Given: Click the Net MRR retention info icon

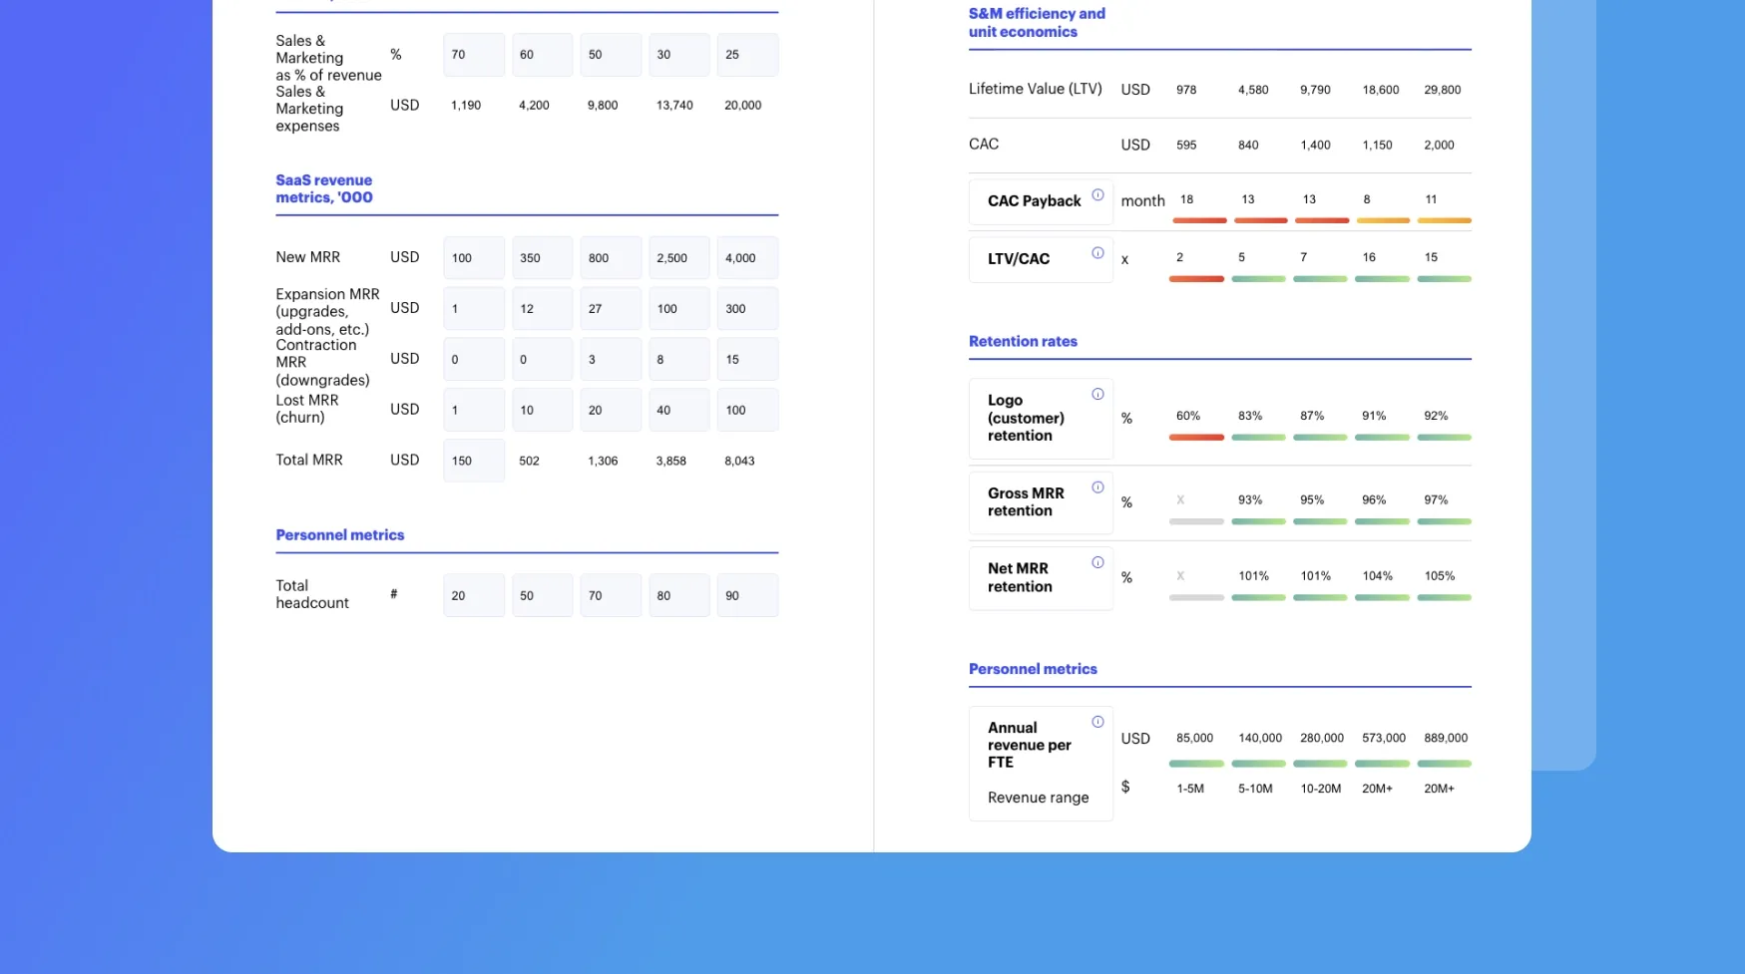Looking at the screenshot, I should [x=1097, y=563].
